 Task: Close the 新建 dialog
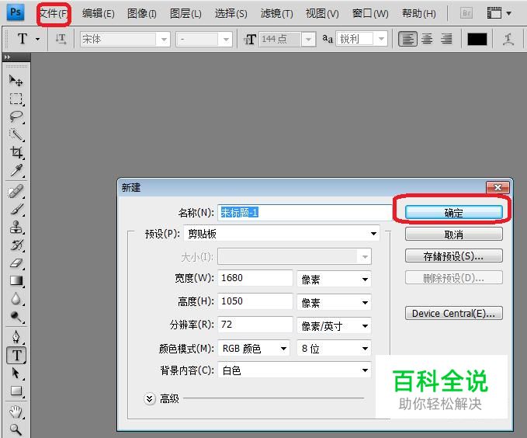pyautogui.click(x=498, y=187)
